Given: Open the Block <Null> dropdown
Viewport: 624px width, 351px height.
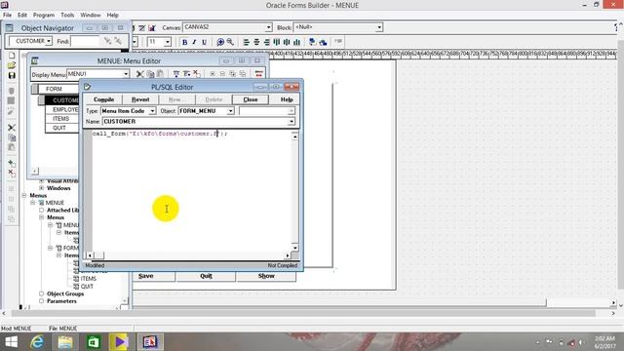Looking at the screenshot, I should click(x=379, y=27).
